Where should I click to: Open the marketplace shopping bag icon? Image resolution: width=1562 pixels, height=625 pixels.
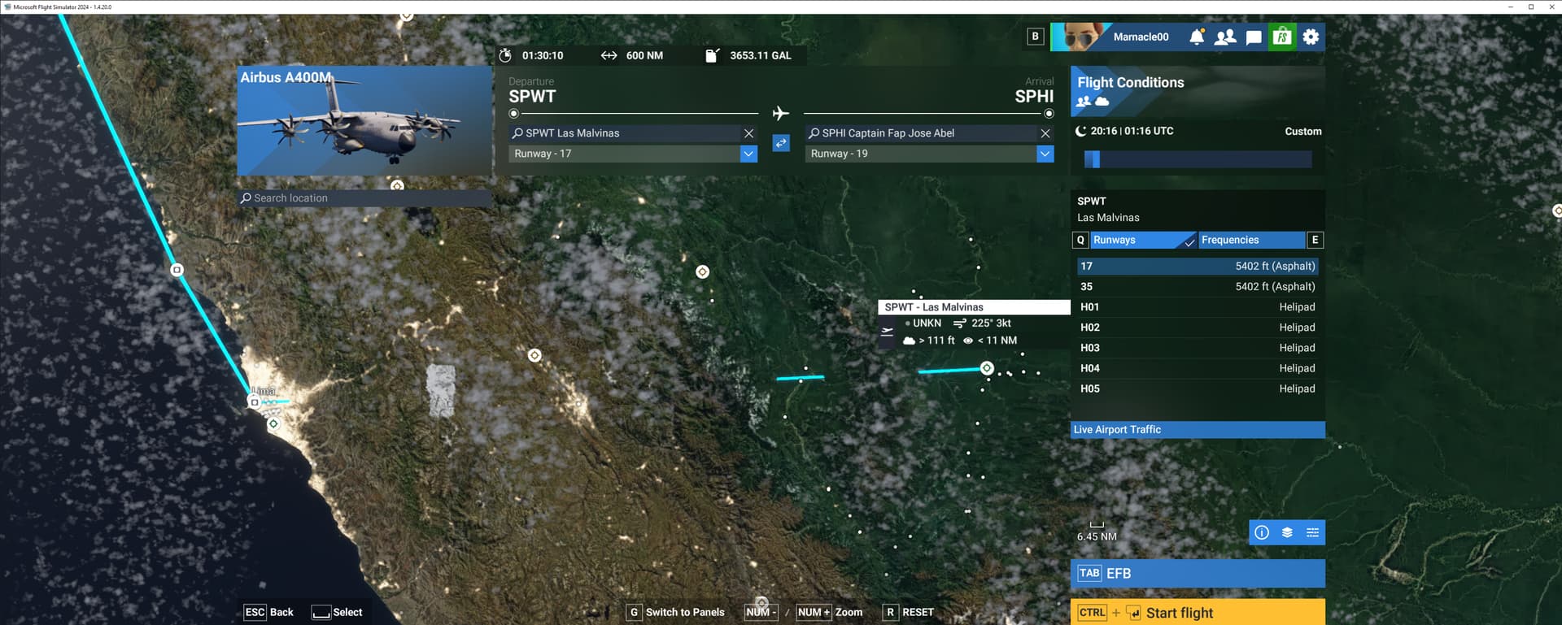[1282, 37]
